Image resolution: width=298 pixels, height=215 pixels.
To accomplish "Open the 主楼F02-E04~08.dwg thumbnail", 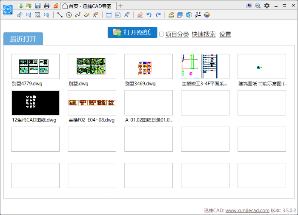I will tap(92, 103).
